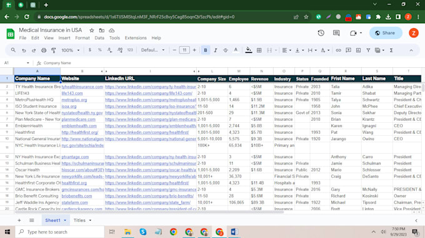425x238 pixels.
Task: Open the Data menu
Action: [x=99, y=38]
